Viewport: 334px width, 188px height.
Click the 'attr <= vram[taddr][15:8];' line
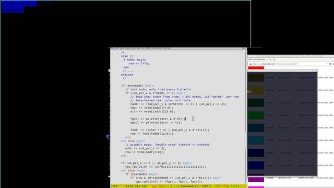152,111
